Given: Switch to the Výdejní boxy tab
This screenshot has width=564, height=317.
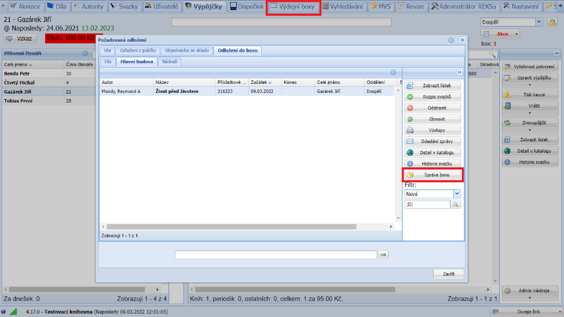Looking at the screenshot, I should coord(293,7).
